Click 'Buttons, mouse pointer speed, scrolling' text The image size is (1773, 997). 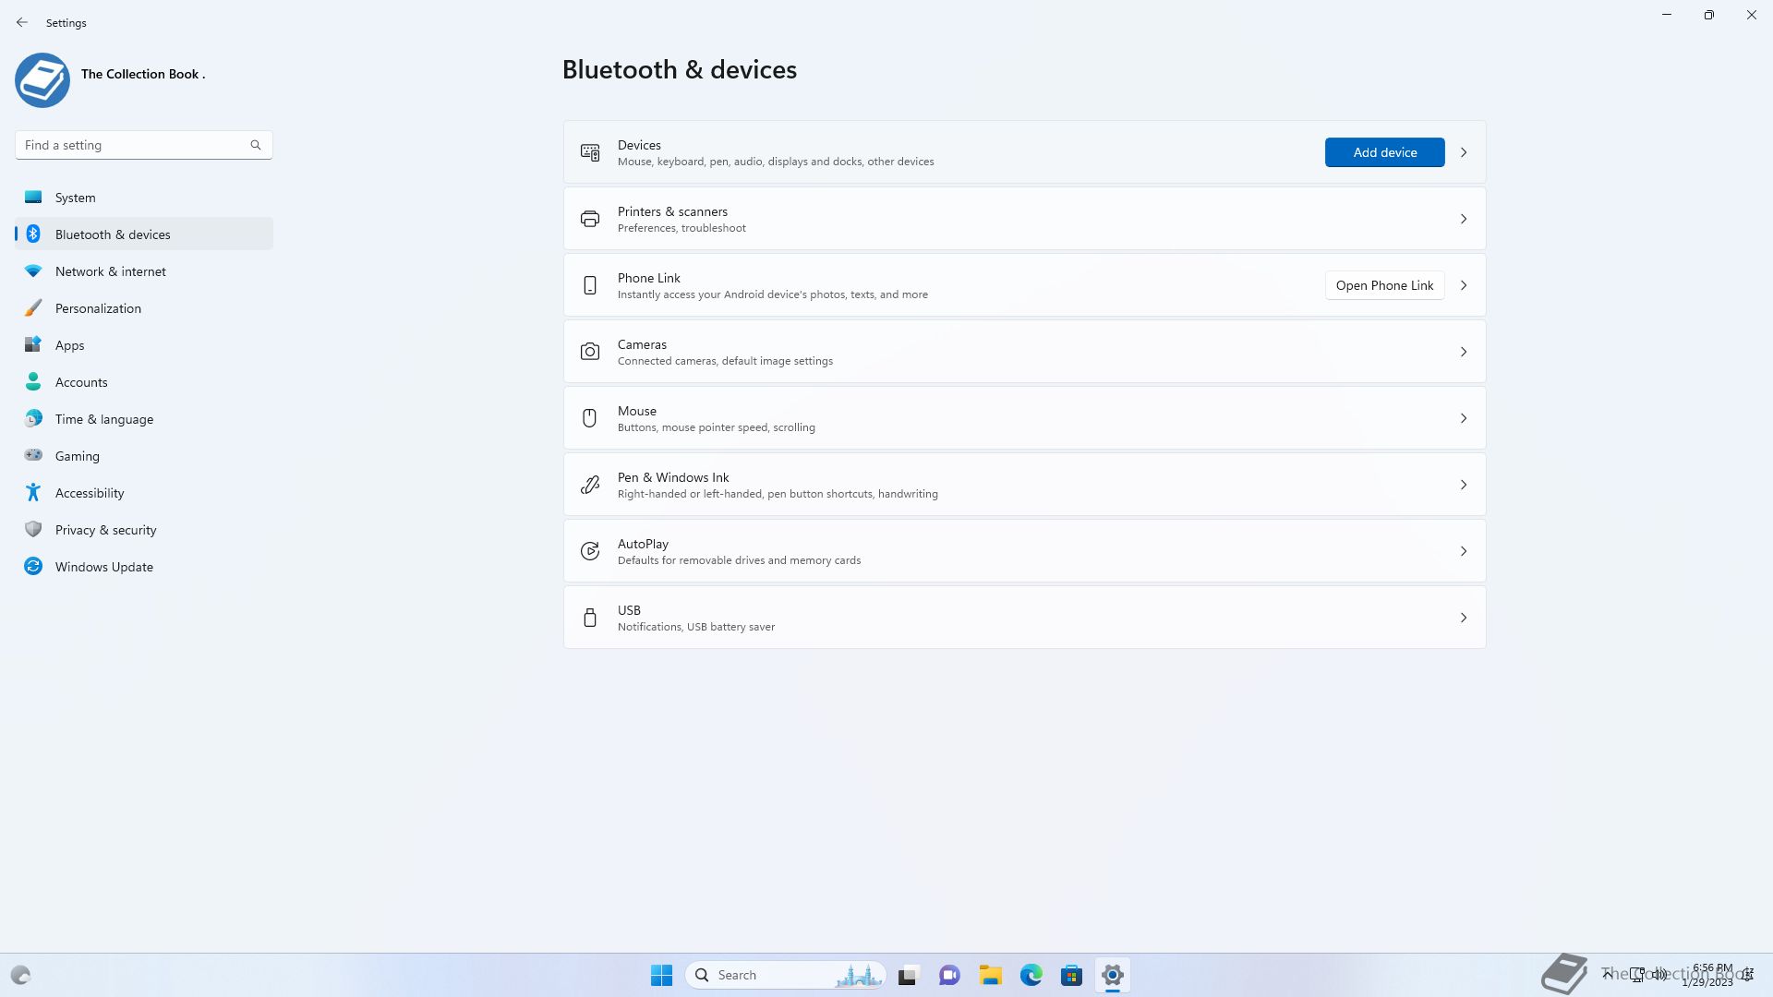coord(716,427)
